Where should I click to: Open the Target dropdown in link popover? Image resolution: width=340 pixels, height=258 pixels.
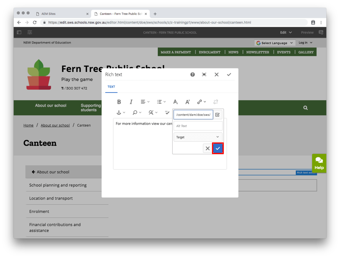pos(198,137)
